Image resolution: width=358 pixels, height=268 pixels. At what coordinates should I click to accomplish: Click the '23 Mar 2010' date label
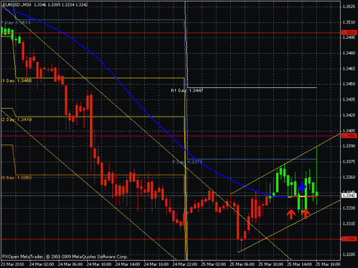click(x=12, y=265)
